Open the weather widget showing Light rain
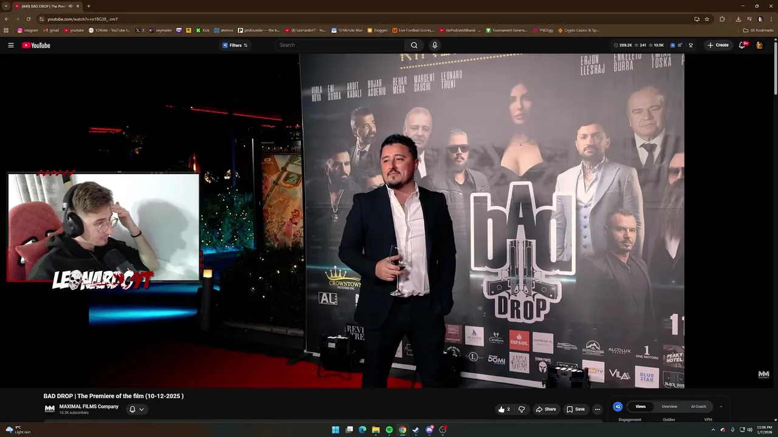Viewport: 778px width, 437px height. (x=18, y=430)
